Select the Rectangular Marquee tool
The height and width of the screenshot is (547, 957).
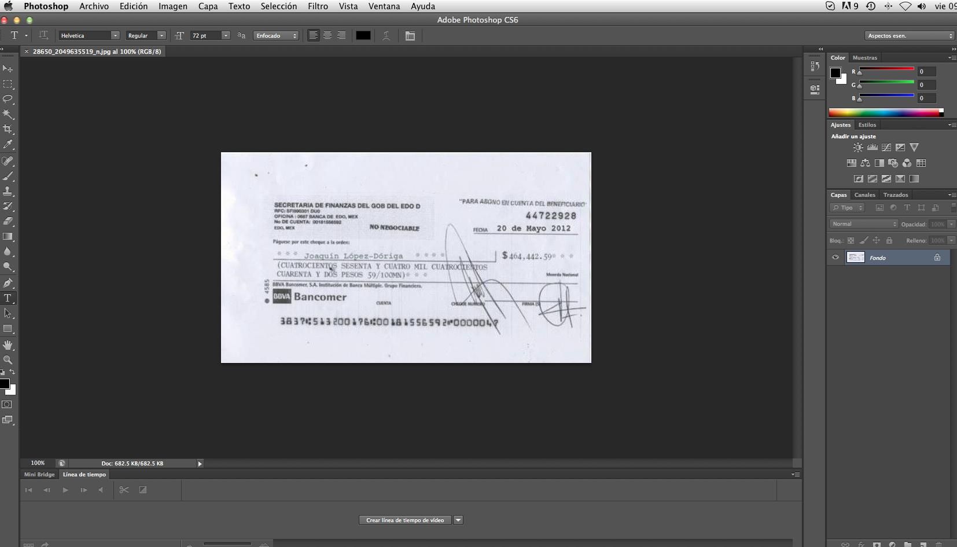click(8, 84)
